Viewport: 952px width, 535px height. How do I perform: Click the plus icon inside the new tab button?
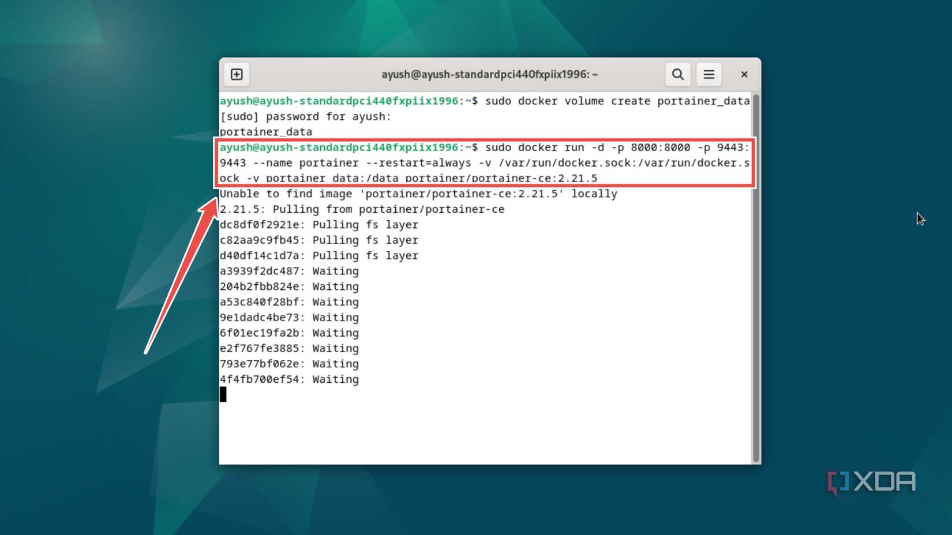pos(236,74)
